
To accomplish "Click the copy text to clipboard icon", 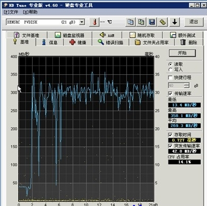I will (131, 22).
